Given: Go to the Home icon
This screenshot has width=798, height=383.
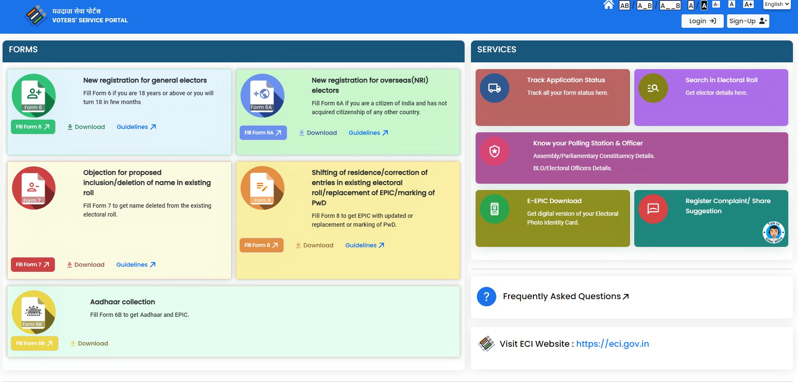Looking at the screenshot, I should (x=608, y=5).
